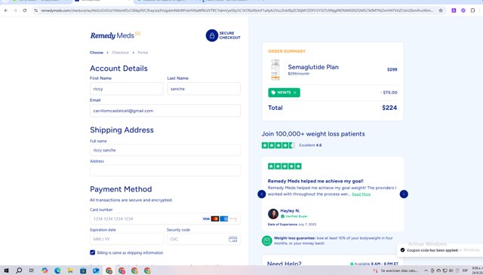Focus the empty Address field

(x=165, y=170)
